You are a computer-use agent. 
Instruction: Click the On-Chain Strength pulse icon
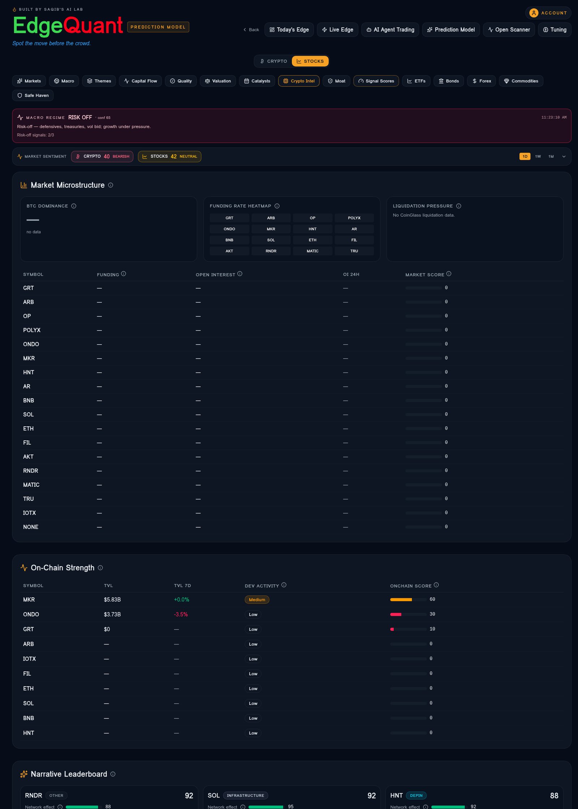click(24, 568)
